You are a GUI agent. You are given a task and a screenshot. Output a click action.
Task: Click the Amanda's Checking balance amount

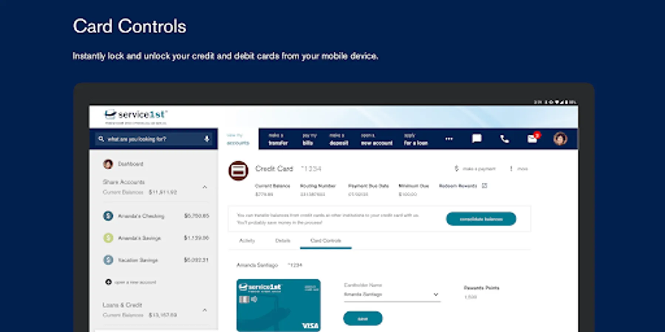(197, 216)
